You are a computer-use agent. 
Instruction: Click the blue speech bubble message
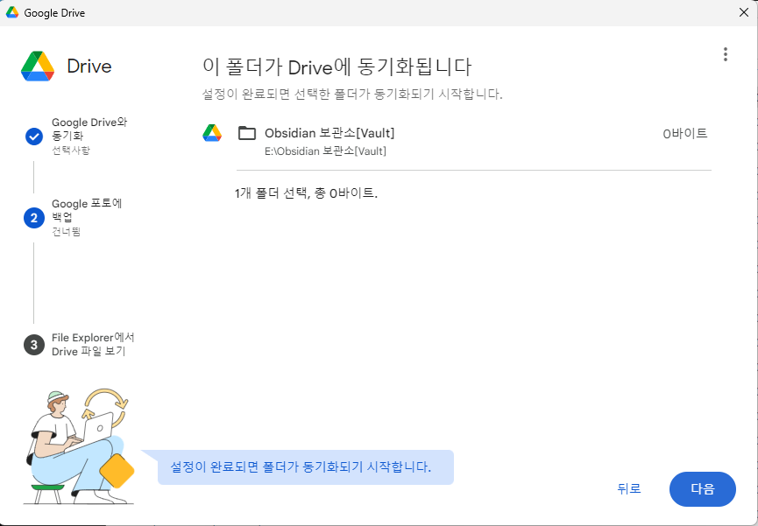(305, 468)
